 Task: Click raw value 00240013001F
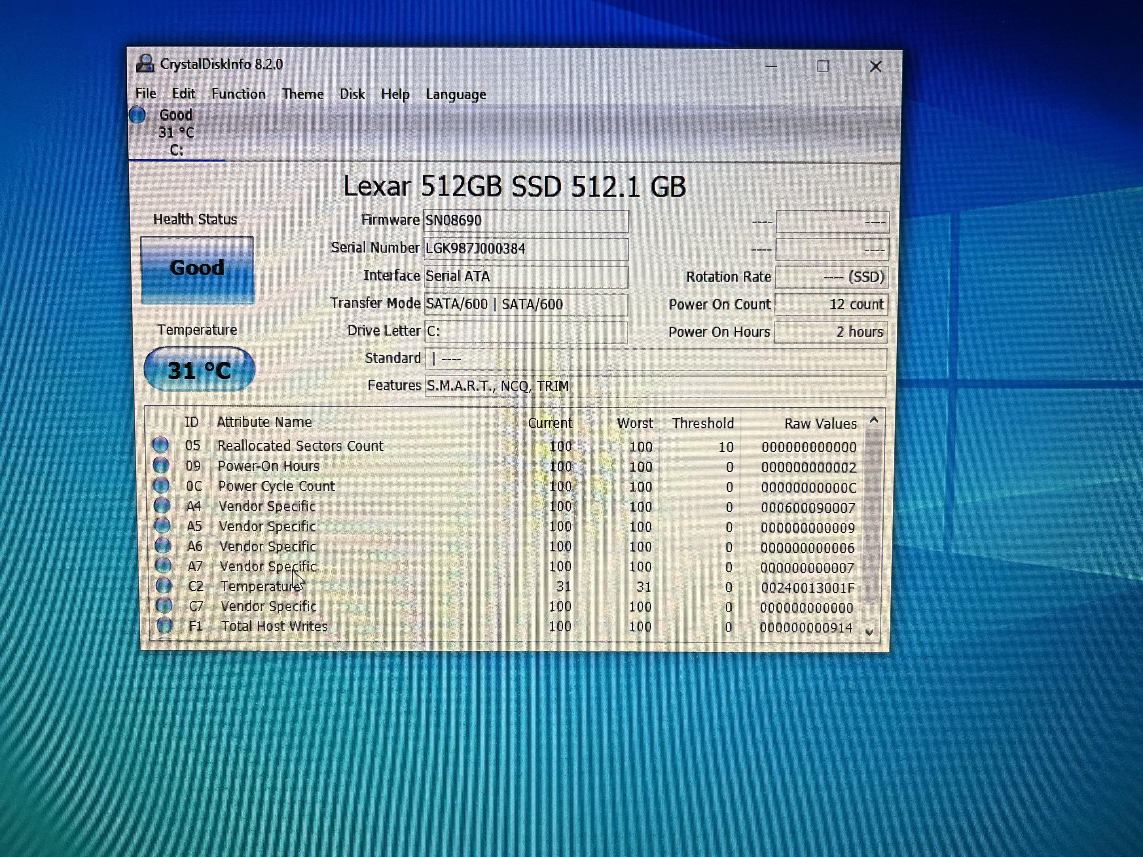[x=808, y=588]
